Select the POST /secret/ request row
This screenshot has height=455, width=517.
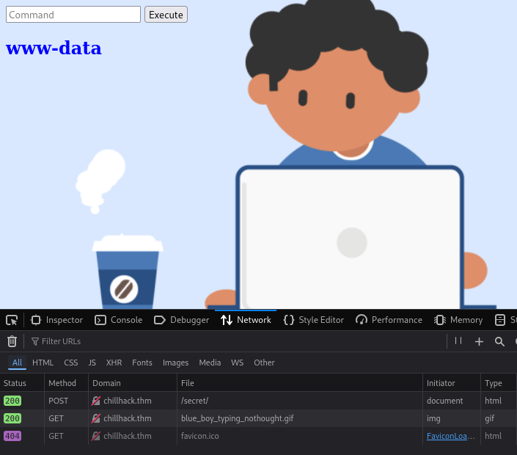pos(258,401)
